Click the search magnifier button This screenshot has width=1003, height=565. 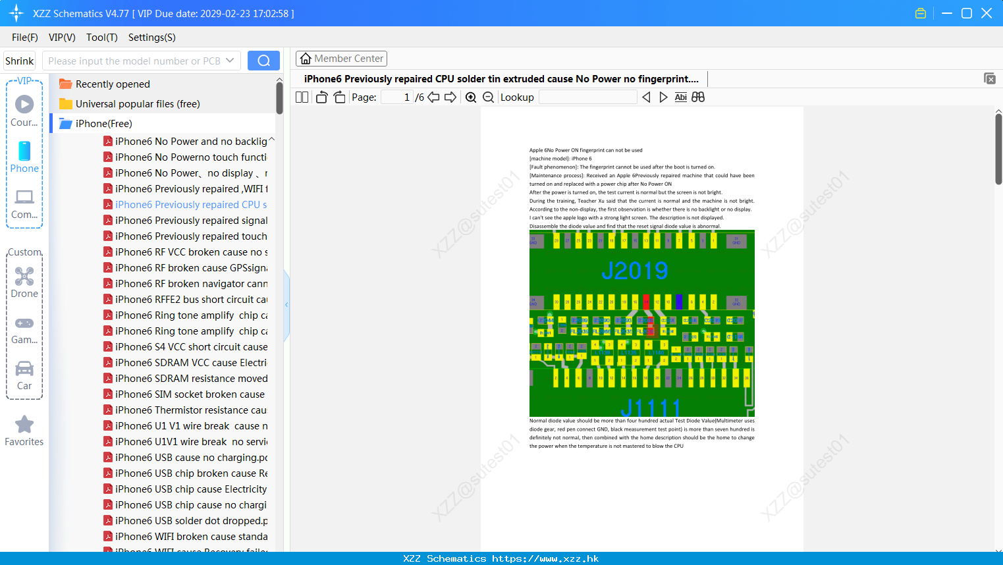[x=263, y=61]
